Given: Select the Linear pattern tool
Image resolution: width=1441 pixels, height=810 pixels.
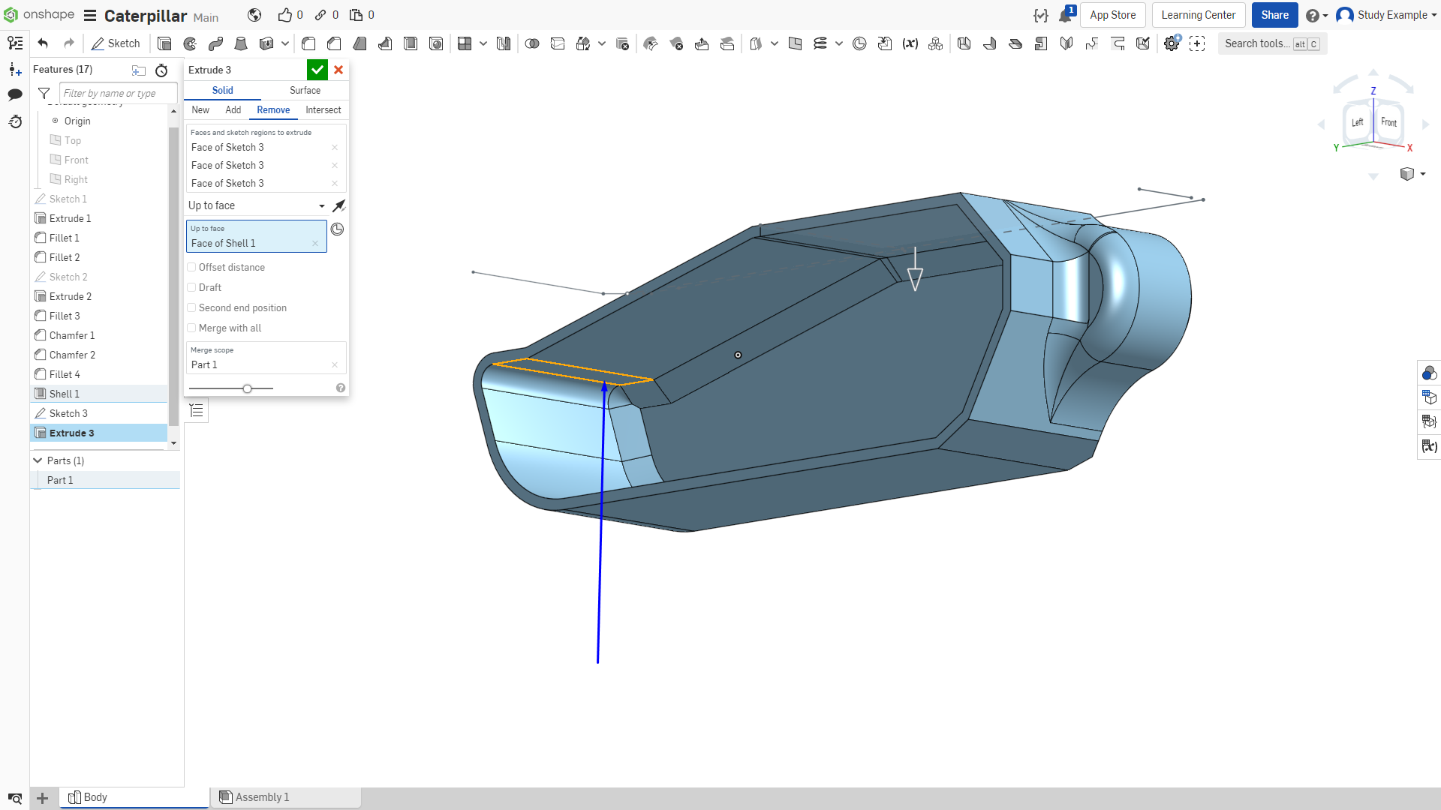Looking at the screenshot, I should click(465, 43).
